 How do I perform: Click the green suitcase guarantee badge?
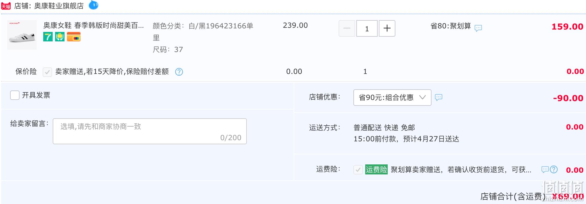click(60, 37)
